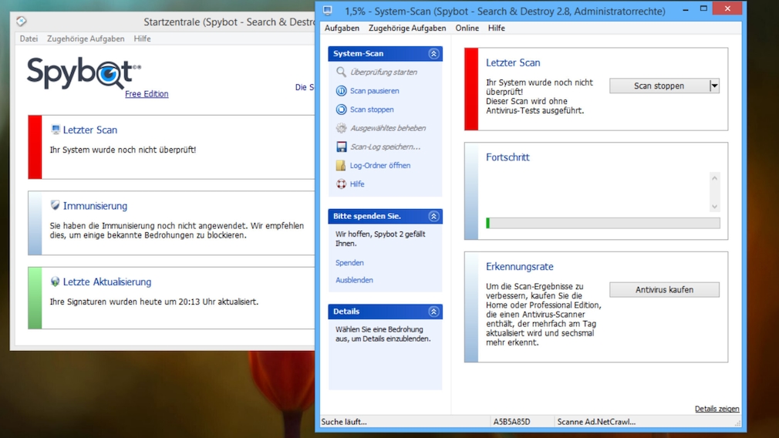Screen dimensions: 779x438
Task: Click the magnifier icon beside Überprüfung starten
Action: click(x=341, y=72)
